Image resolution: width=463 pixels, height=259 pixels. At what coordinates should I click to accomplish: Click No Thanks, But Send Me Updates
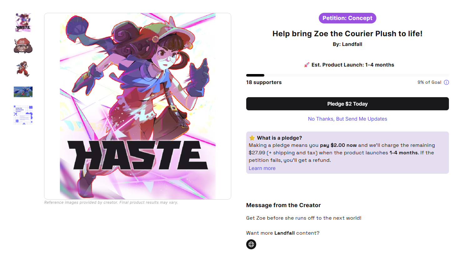pyautogui.click(x=347, y=119)
